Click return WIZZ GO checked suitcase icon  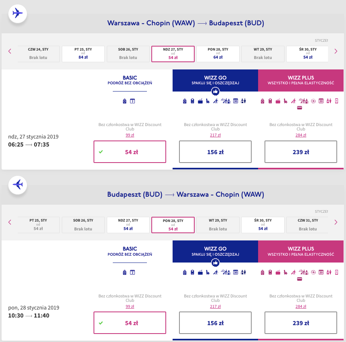point(200,273)
